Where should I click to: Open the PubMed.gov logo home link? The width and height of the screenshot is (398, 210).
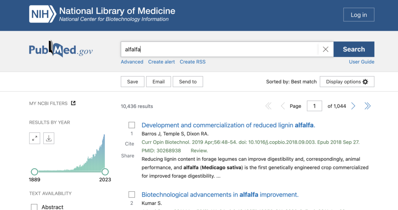click(61, 49)
